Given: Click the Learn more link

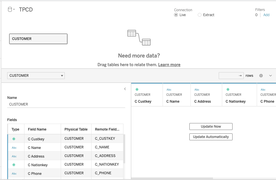Looking at the screenshot, I should (x=169, y=64).
